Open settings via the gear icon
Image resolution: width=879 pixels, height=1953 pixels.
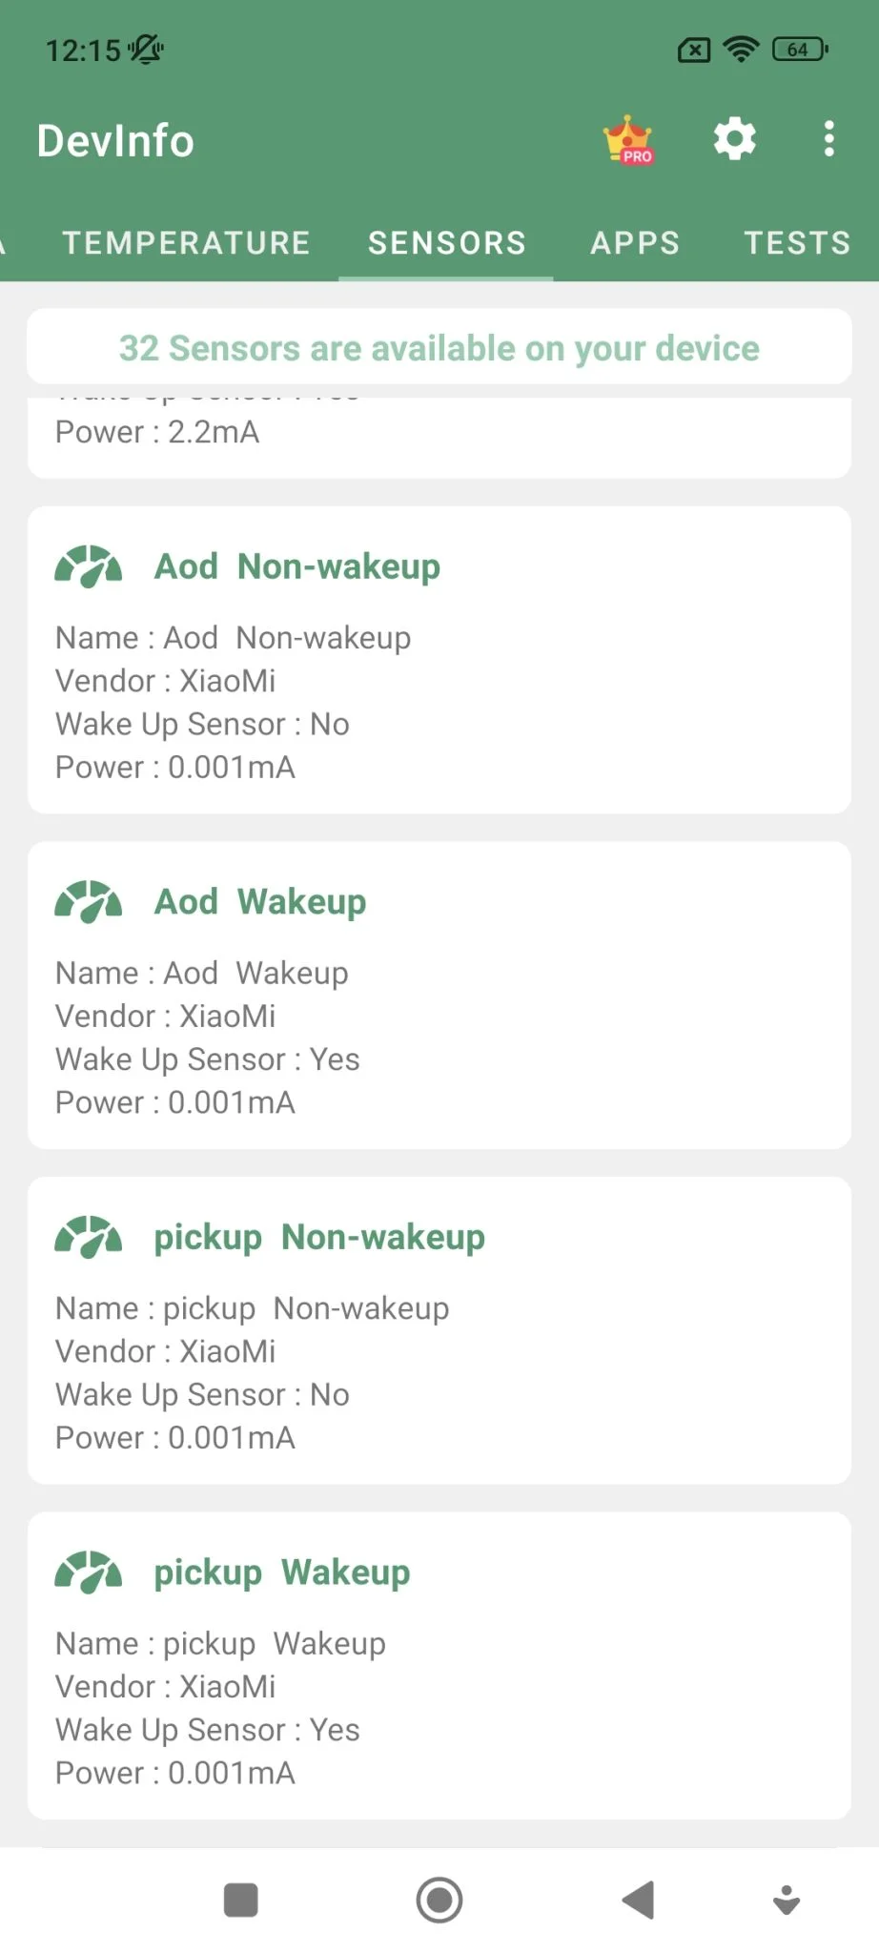point(734,139)
